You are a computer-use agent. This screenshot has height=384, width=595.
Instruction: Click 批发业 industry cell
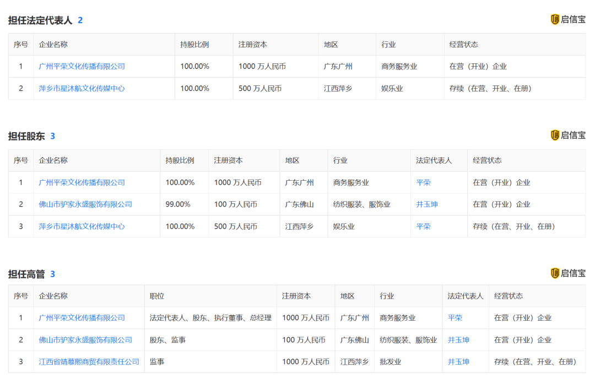(x=391, y=362)
